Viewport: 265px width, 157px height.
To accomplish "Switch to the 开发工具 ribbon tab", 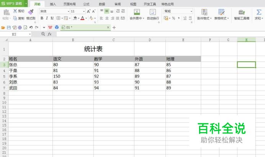I will click(150, 4).
